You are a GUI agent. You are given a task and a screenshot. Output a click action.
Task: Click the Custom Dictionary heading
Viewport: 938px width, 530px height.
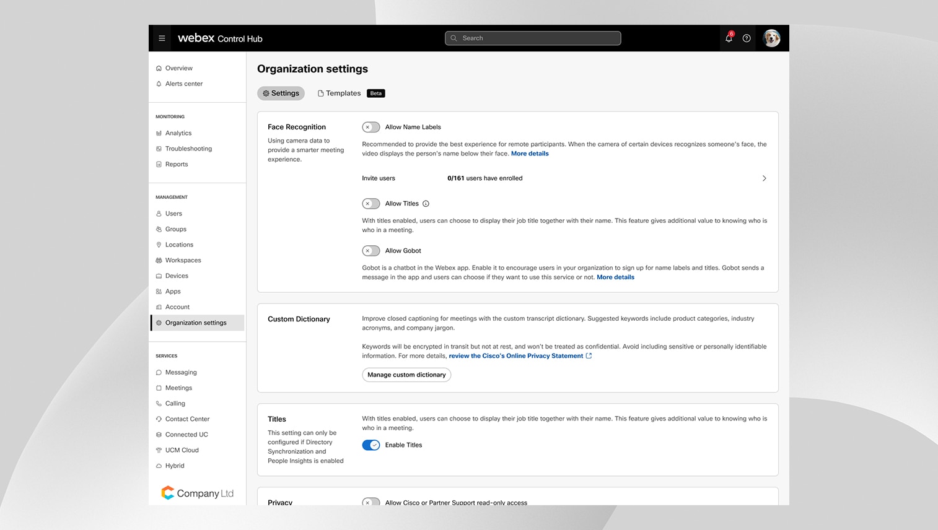point(299,319)
